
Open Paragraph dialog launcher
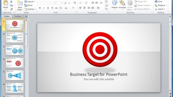pyautogui.click(x=109, y=13)
